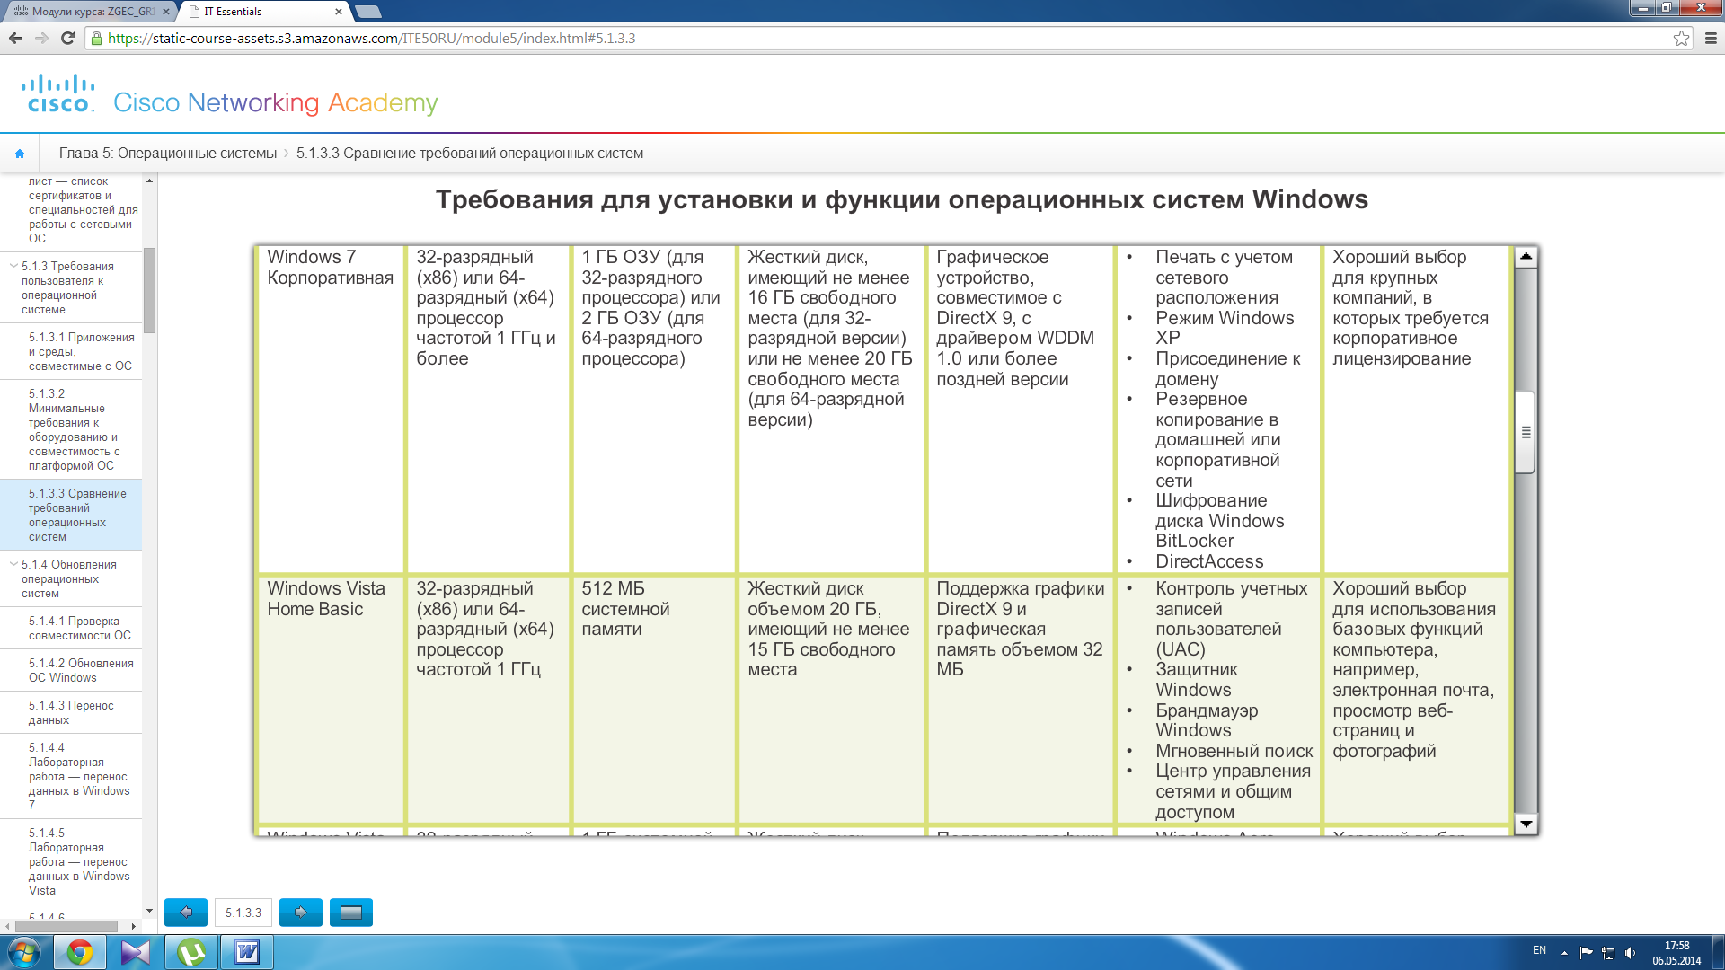Click the browser forward arrow
1725x970 pixels.
click(x=41, y=38)
